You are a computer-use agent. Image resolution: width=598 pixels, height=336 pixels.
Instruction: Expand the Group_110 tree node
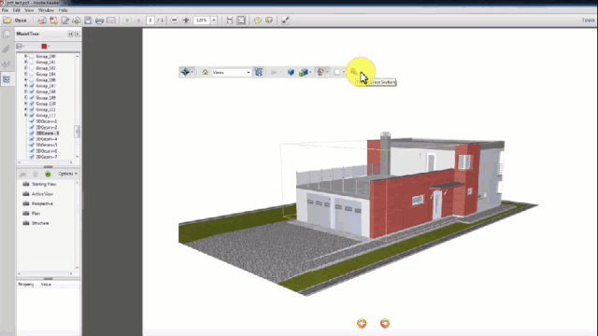coord(25,104)
